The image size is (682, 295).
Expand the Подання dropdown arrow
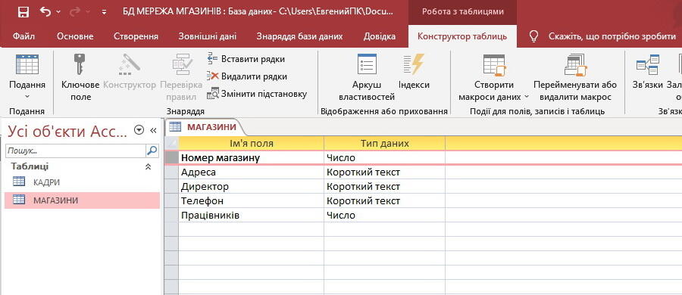(27, 97)
